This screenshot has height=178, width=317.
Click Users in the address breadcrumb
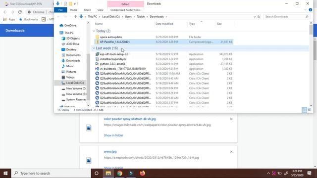pyautogui.click(x=128, y=17)
